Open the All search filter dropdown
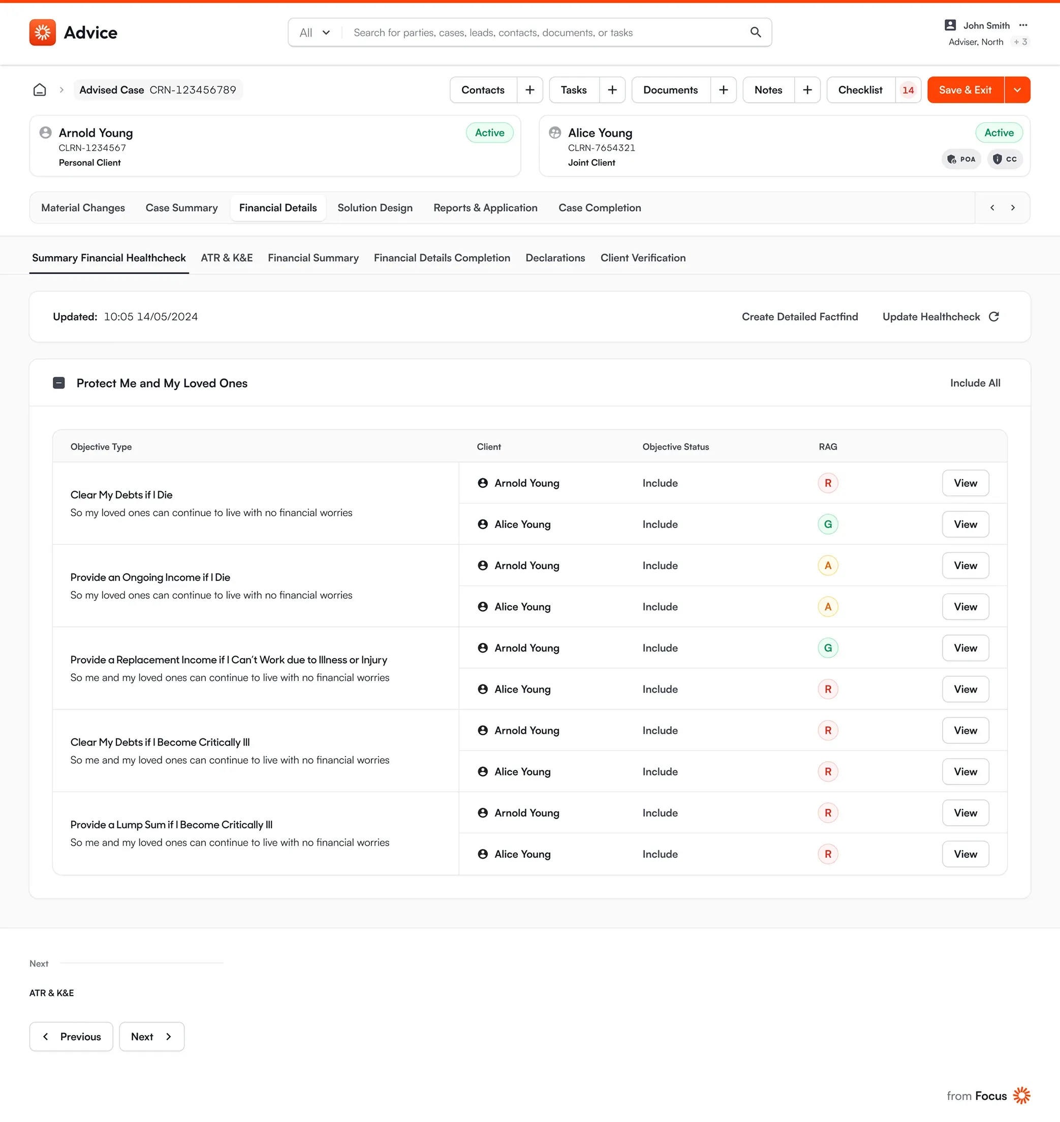The height and width of the screenshot is (1122, 1060). tap(315, 32)
